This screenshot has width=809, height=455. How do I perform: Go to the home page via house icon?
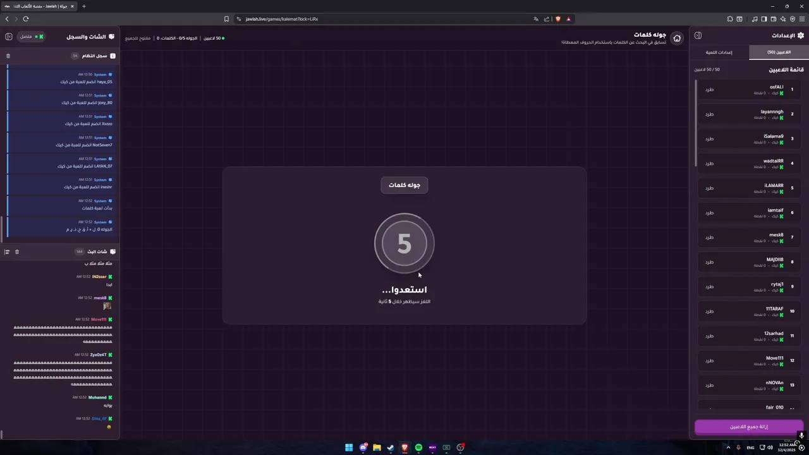(x=677, y=38)
